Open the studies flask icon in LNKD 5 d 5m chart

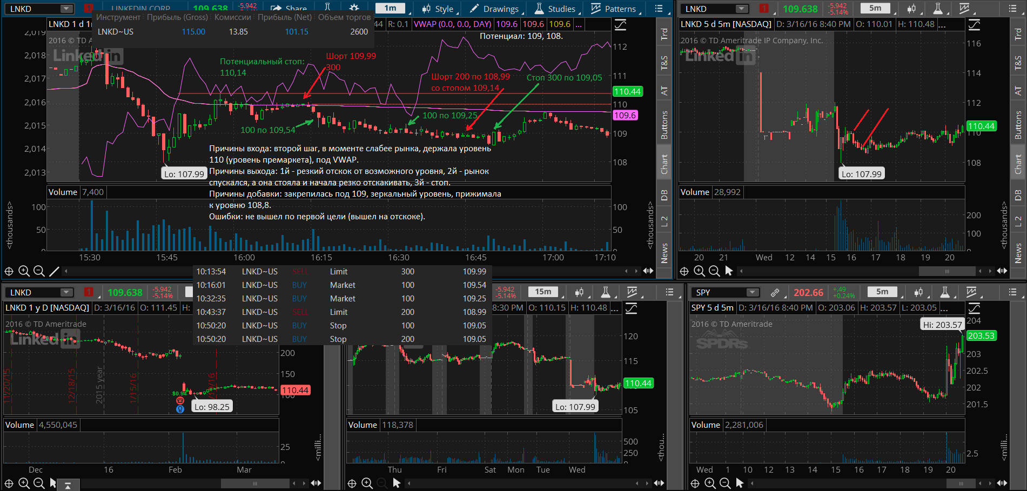(938, 9)
